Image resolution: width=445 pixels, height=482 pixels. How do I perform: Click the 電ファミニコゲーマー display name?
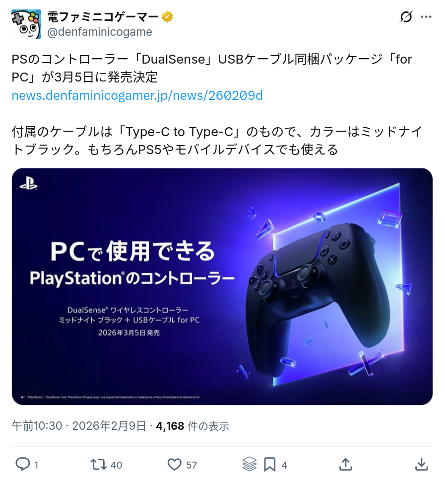pyautogui.click(x=103, y=17)
